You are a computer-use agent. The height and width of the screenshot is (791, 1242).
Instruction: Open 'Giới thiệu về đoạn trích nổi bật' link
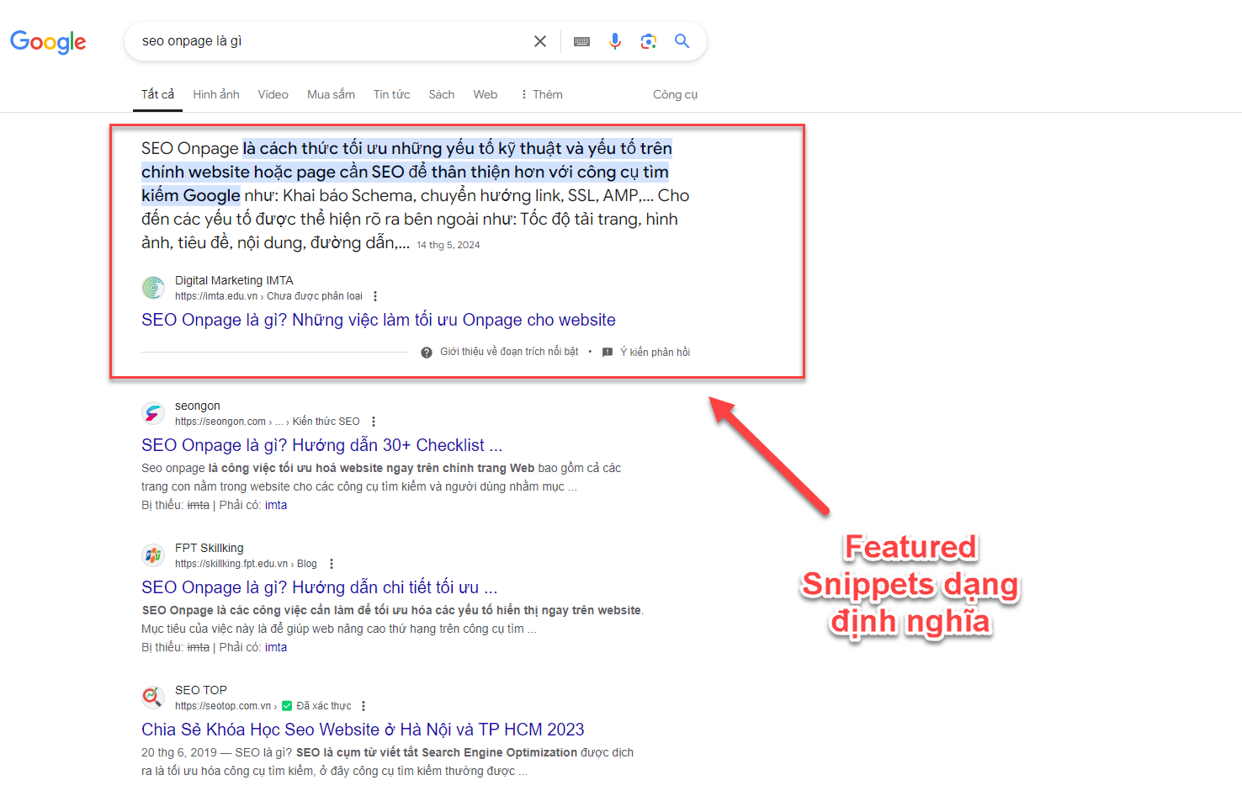click(x=509, y=352)
